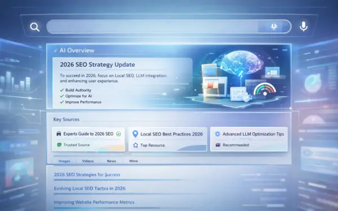Image resolution: width=338 pixels, height=211 pixels.
Task: Open the More tab
Action: (x=134, y=161)
